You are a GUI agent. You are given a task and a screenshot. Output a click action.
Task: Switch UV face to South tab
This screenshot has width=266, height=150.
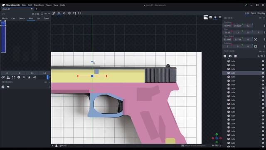(x=22, y=18)
